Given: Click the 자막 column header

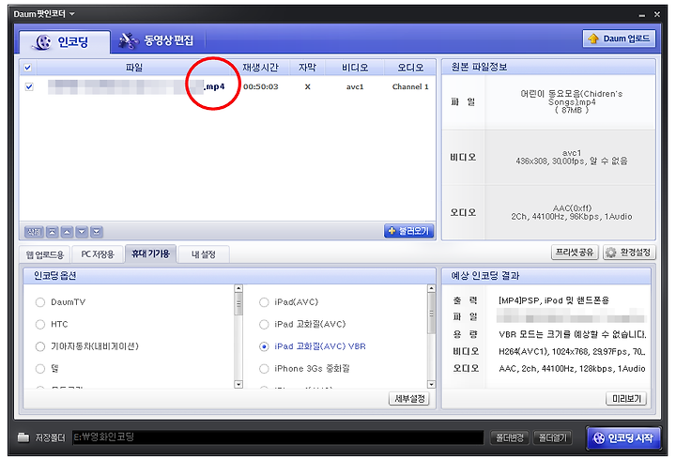Looking at the screenshot, I should 307,68.
